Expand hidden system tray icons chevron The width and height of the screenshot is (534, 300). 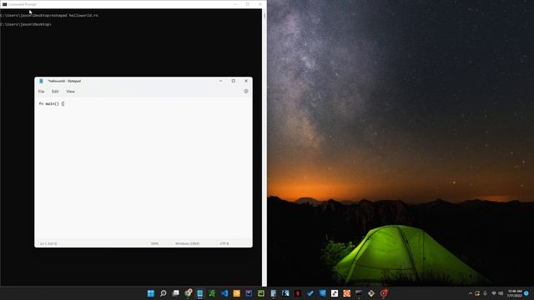coord(471,293)
